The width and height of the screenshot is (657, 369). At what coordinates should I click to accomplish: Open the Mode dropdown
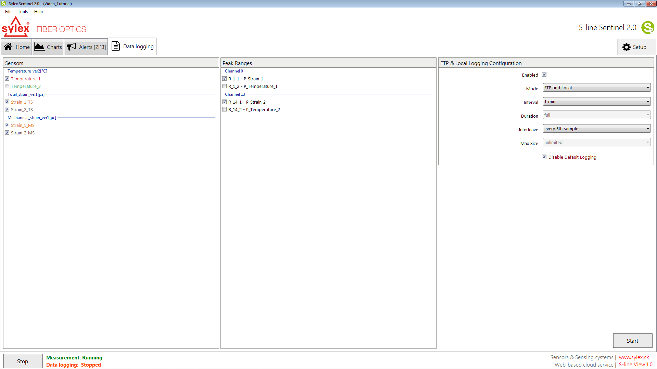point(596,88)
